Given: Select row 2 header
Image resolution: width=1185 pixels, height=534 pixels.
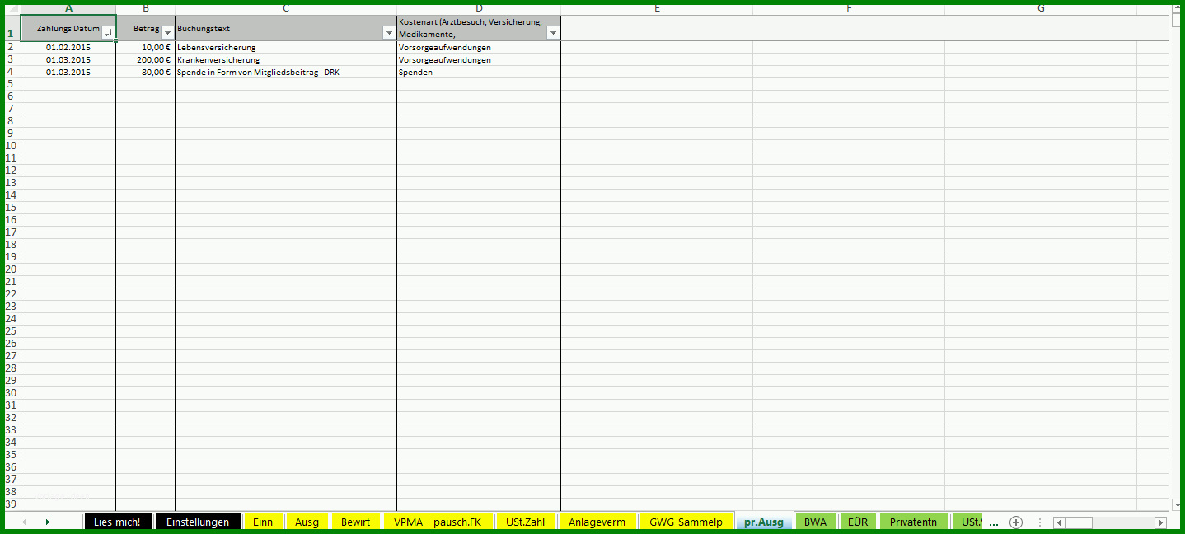Looking at the screenshot, I should click(x=12, y=47).
